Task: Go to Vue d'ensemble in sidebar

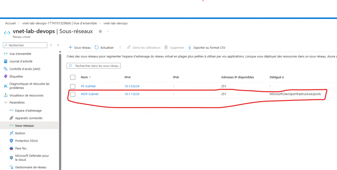Action: [20, 54]
